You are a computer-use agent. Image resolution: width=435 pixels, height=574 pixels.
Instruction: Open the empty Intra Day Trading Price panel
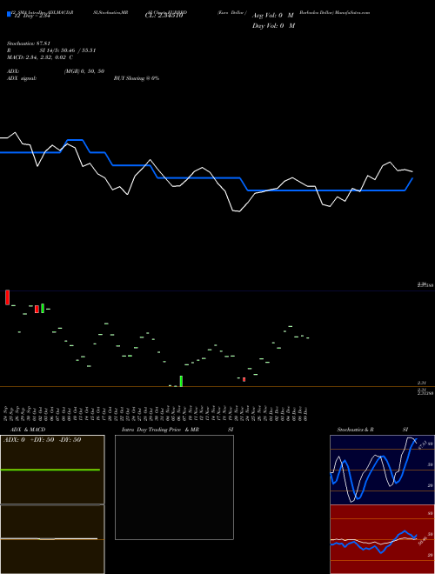click(x=174, y=487)
